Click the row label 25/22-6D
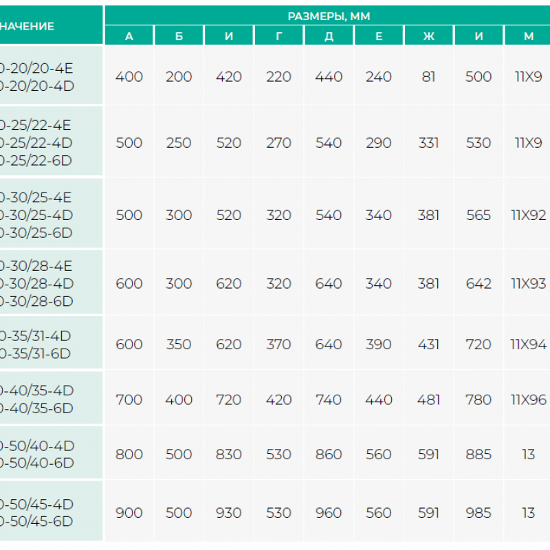 (x=36, y=161)
